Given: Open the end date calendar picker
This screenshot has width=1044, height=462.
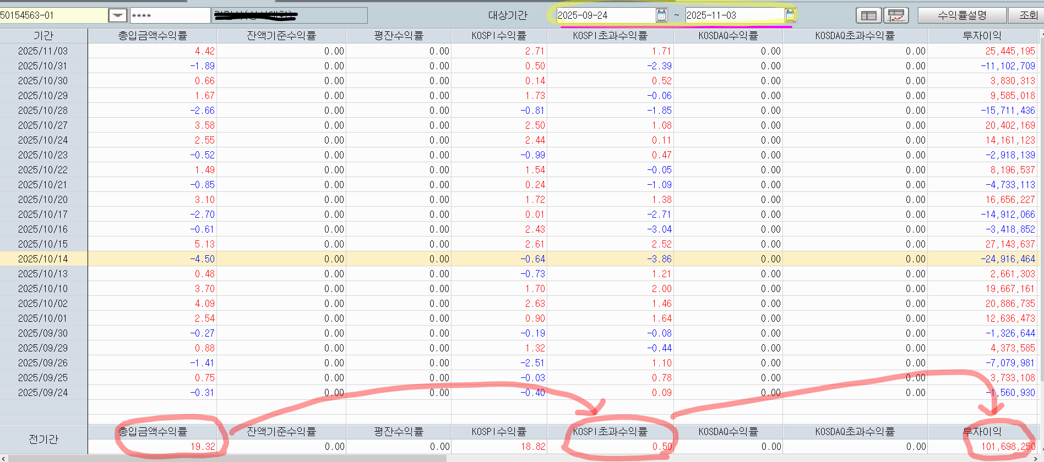Looking at the screenshot, I should pyautogui.click(x=790, y=15).
